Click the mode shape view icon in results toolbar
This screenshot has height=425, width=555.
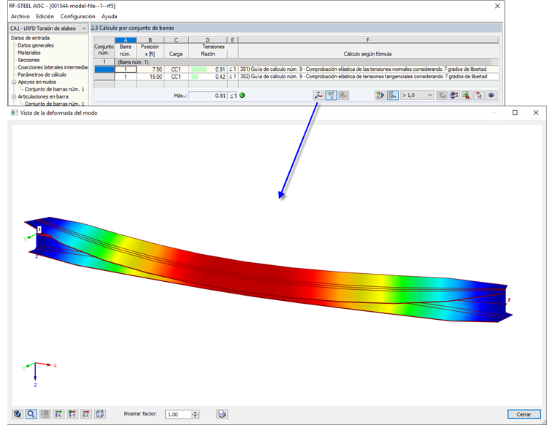point(318,95)
